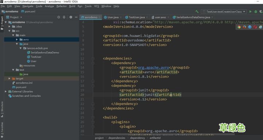Click com.huawei.bigdata groupId text on line 7
This screenshot has height=140, width=263.
(x=140, y=36)
